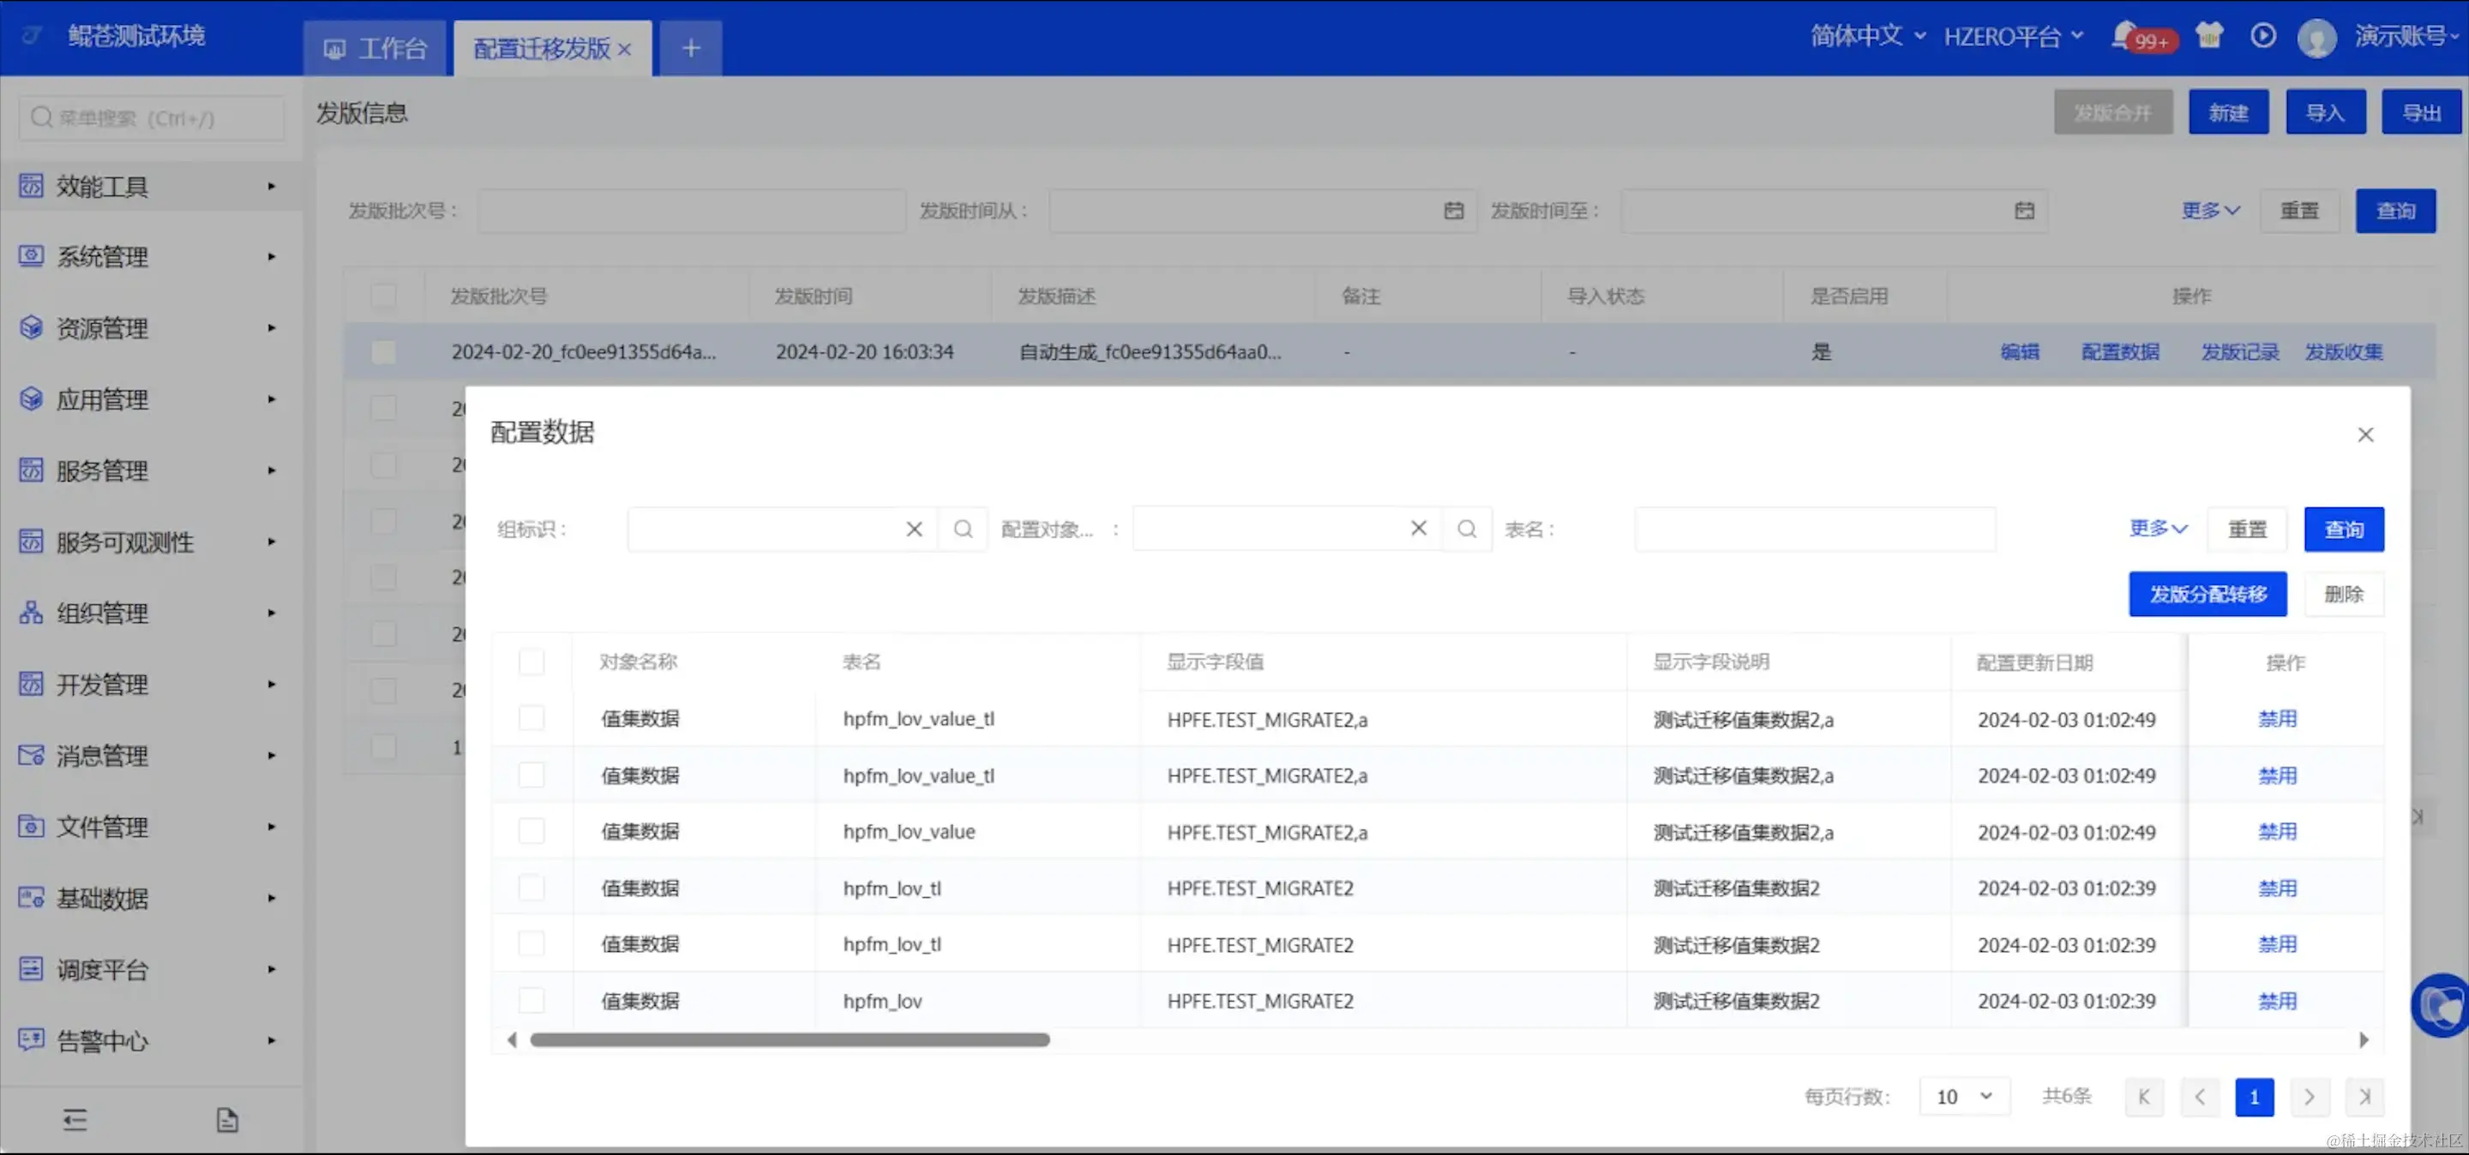Check the hpfm_lov_value row checkbox
Viewport: 2469px width, 1155px height.
531,831
